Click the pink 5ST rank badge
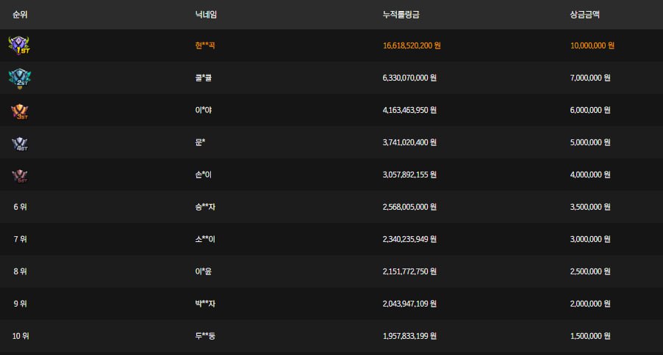 pyautogui.click(x=19, y=175)
